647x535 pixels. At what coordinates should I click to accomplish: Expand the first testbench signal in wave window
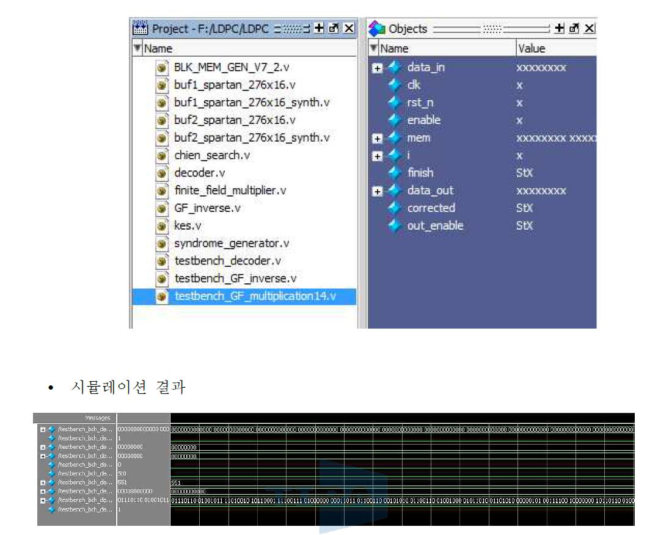tap(42, 431)
